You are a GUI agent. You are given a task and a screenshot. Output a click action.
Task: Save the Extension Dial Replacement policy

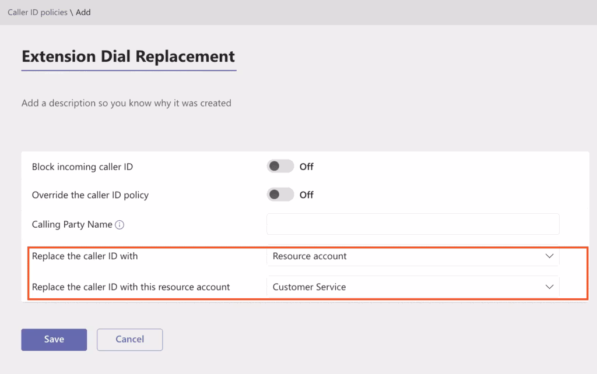click(x=54, y=339)
